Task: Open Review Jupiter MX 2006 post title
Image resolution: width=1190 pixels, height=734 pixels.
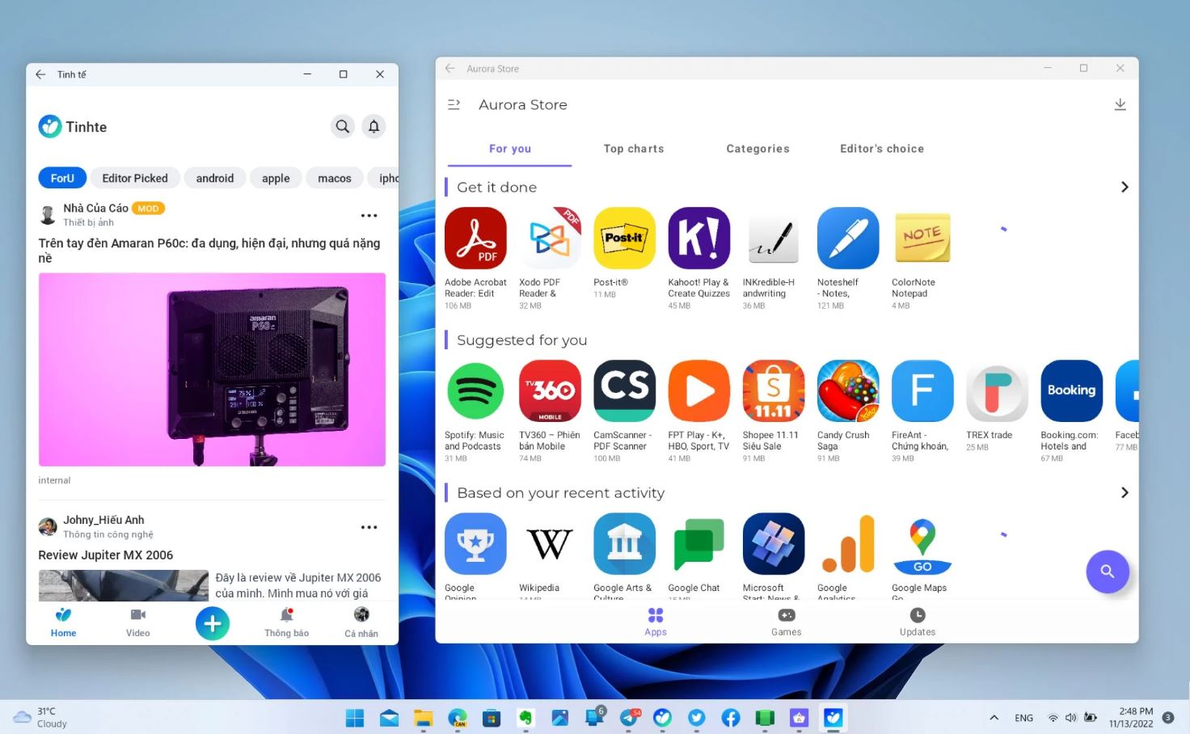Action: [x=106, y=555]
